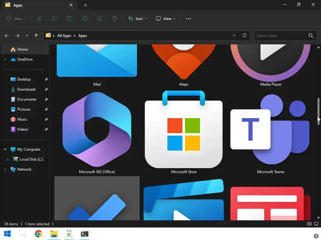
Task: Click the scrollbar down arrow
Action: pos(318,218)
